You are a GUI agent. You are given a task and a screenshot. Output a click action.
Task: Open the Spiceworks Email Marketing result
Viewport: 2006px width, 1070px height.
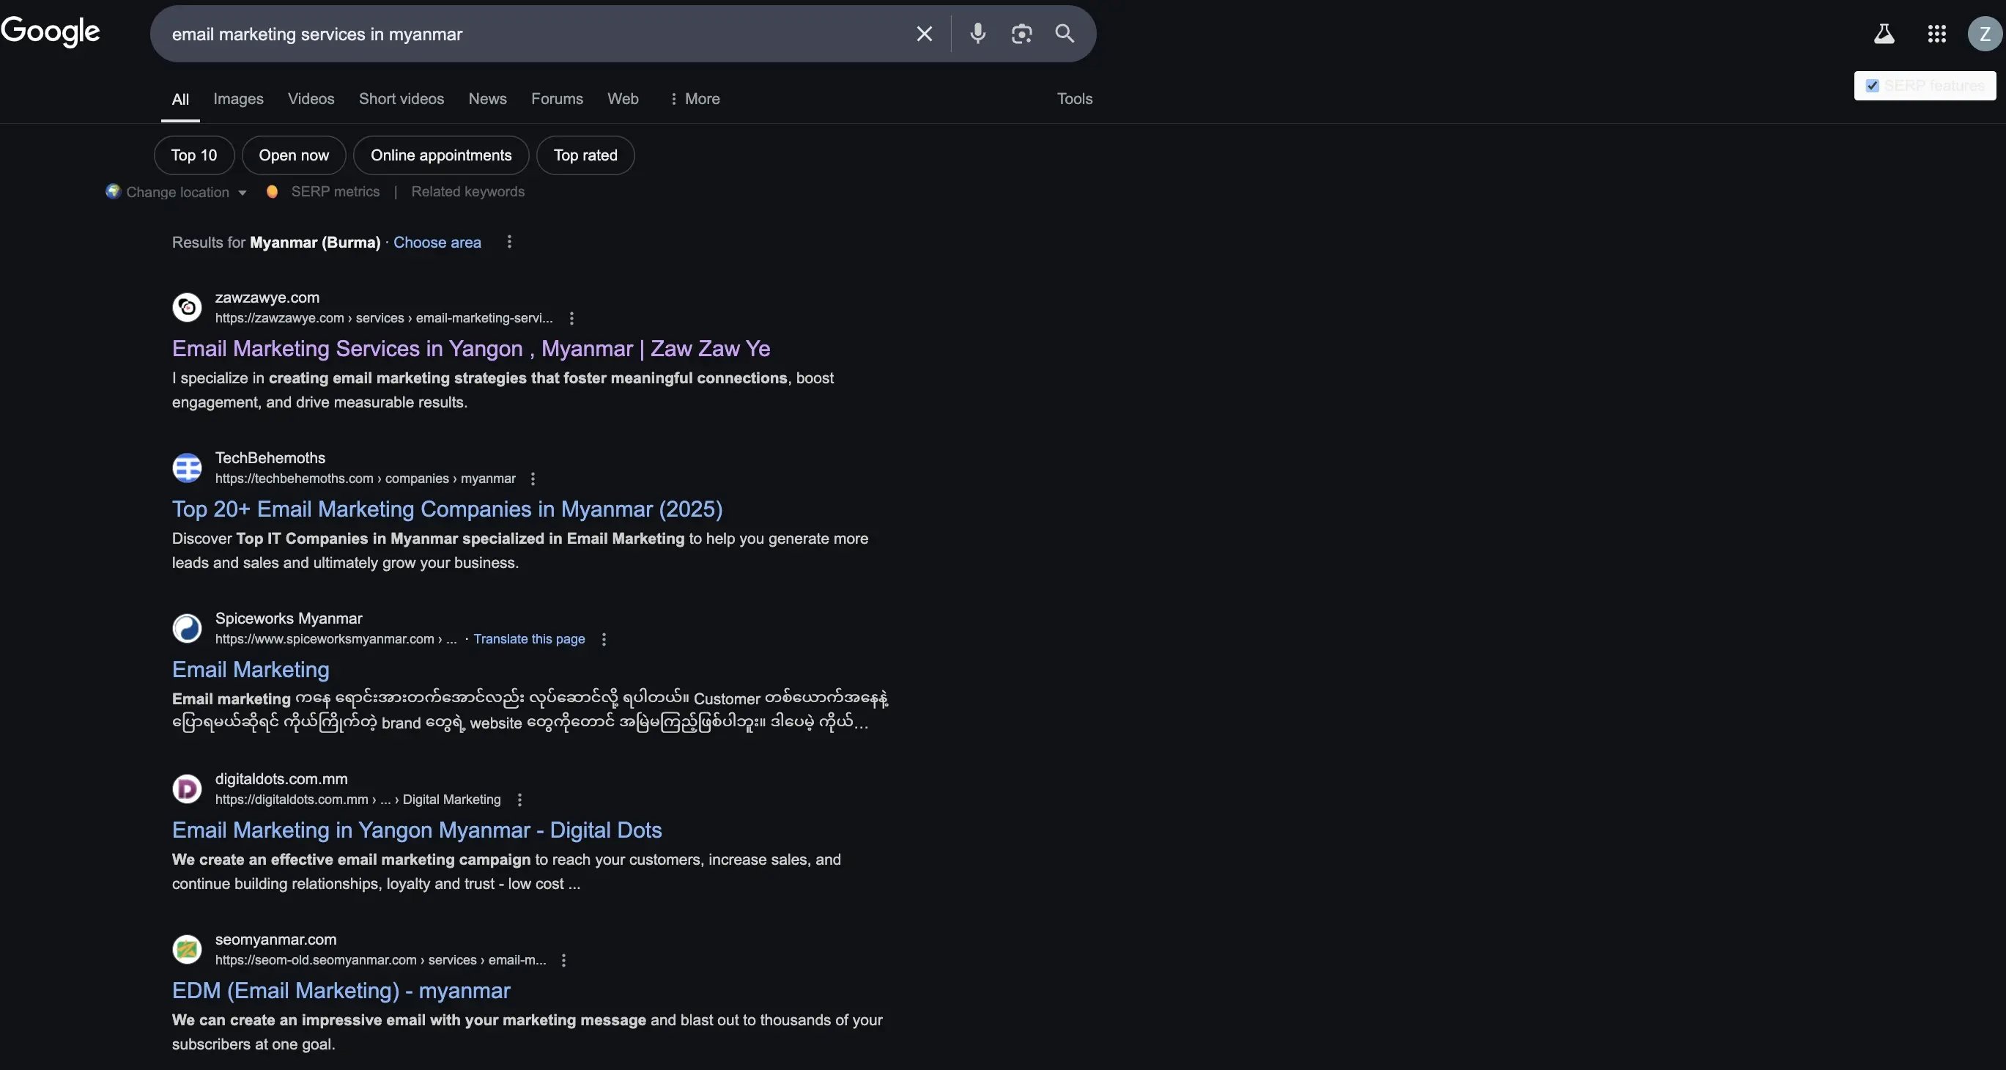click(x=251, y=669)
